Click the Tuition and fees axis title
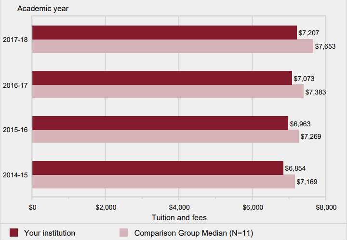 tap(179, 218)
